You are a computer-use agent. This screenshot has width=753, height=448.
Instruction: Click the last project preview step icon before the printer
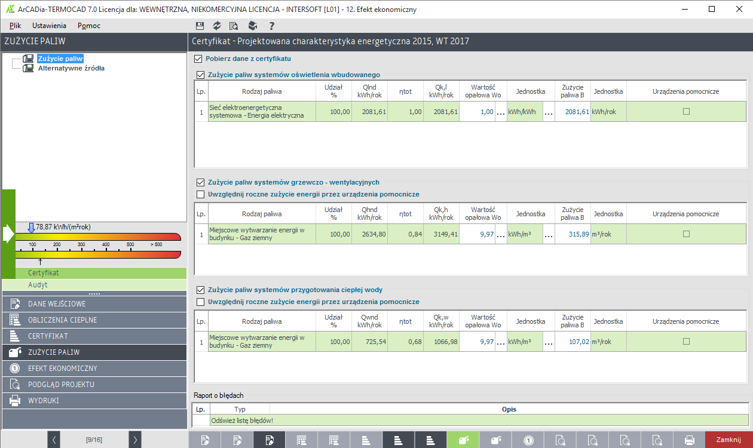657,440
